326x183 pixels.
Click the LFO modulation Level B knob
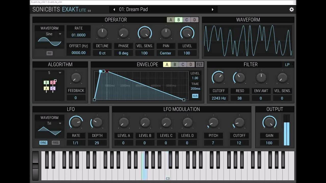(x=145, y=123)
